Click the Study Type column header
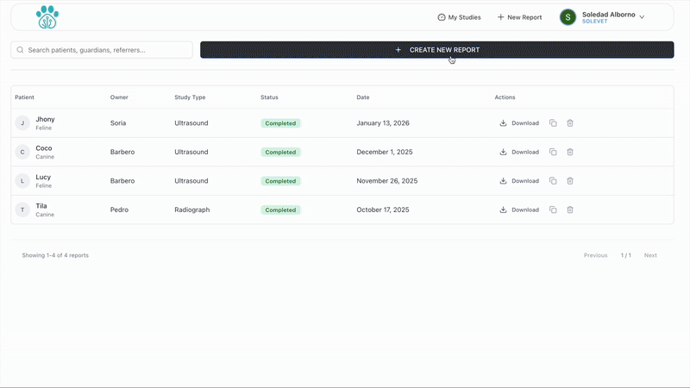Image resolution: width=690 pixels, height=388 pixels. 190,97
